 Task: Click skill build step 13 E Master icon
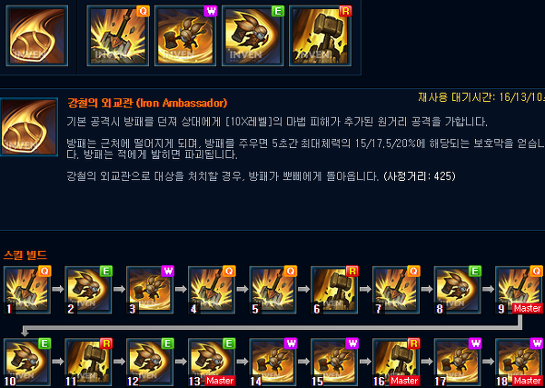click(x=212, y=363)
